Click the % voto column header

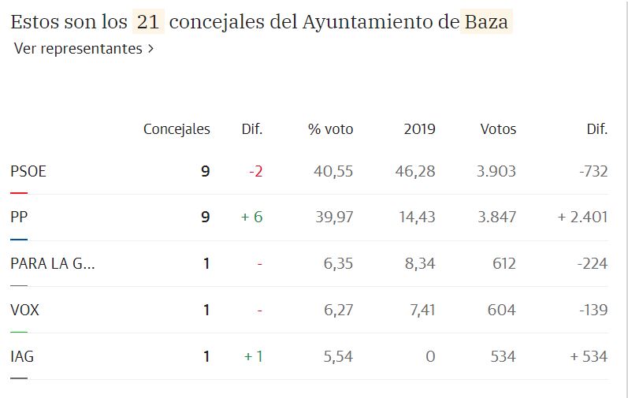[x=330, y=129]
